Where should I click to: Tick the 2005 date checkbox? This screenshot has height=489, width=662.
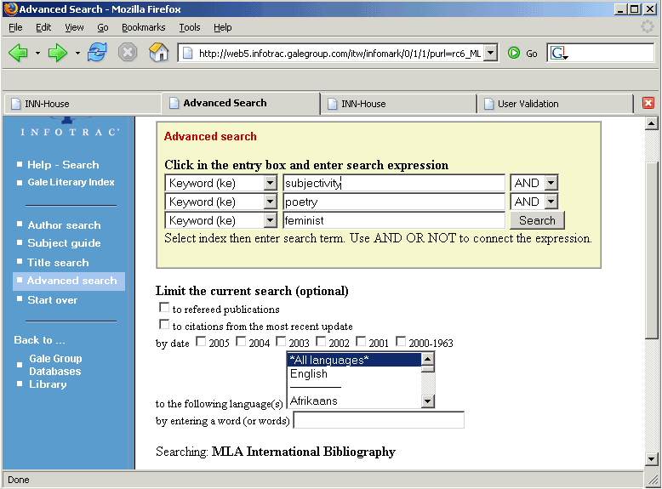click(x=201, y=341)
